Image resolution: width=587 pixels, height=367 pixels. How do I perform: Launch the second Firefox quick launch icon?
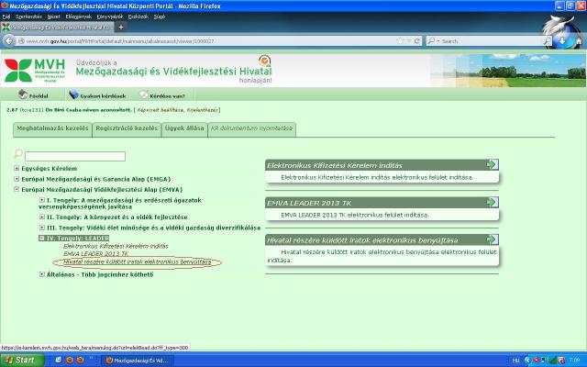pos(80,361)
